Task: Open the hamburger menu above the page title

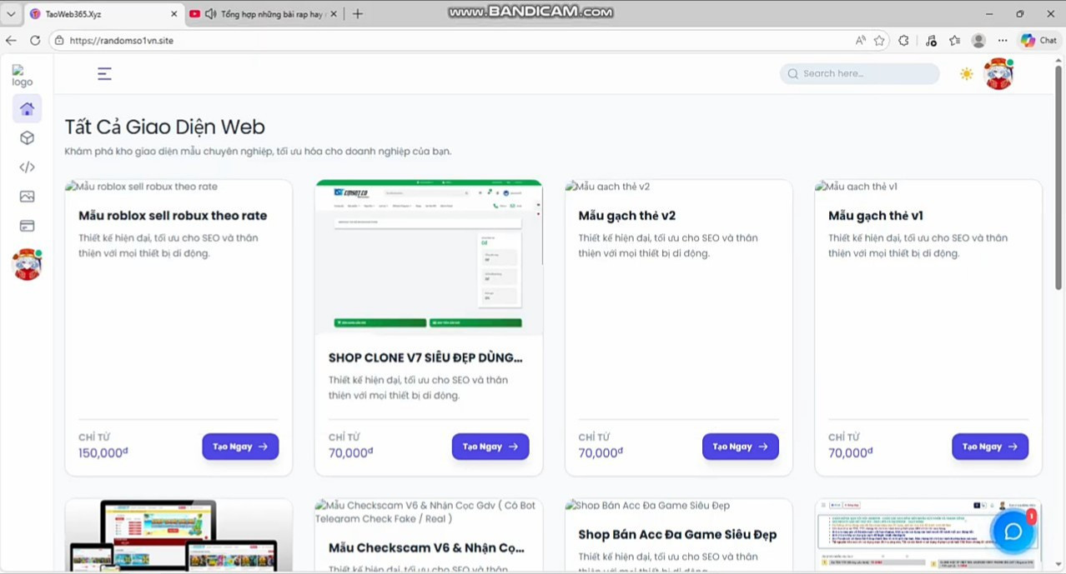Action: (103, 73)
